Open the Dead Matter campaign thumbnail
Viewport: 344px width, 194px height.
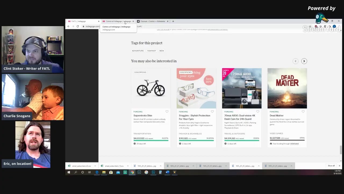point(287,88)
